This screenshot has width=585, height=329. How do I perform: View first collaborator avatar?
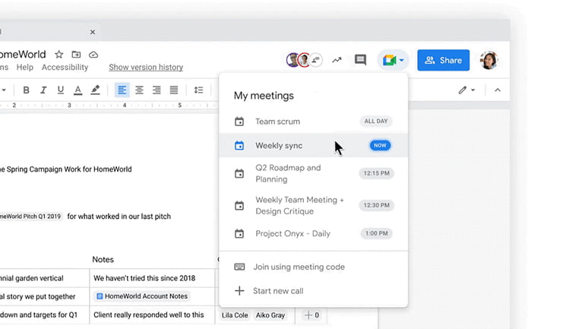click(x=292, y=60)
